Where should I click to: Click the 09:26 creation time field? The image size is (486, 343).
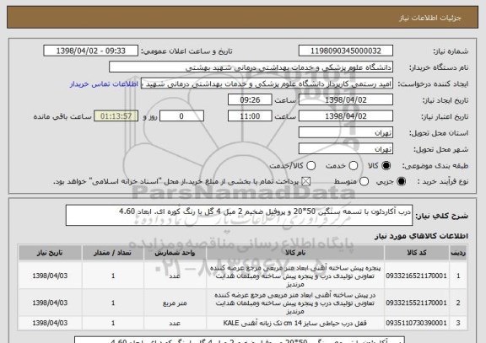(250, 100)
